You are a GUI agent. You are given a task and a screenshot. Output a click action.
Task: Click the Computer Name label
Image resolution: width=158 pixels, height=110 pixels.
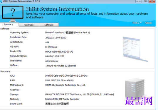(18, 56)
